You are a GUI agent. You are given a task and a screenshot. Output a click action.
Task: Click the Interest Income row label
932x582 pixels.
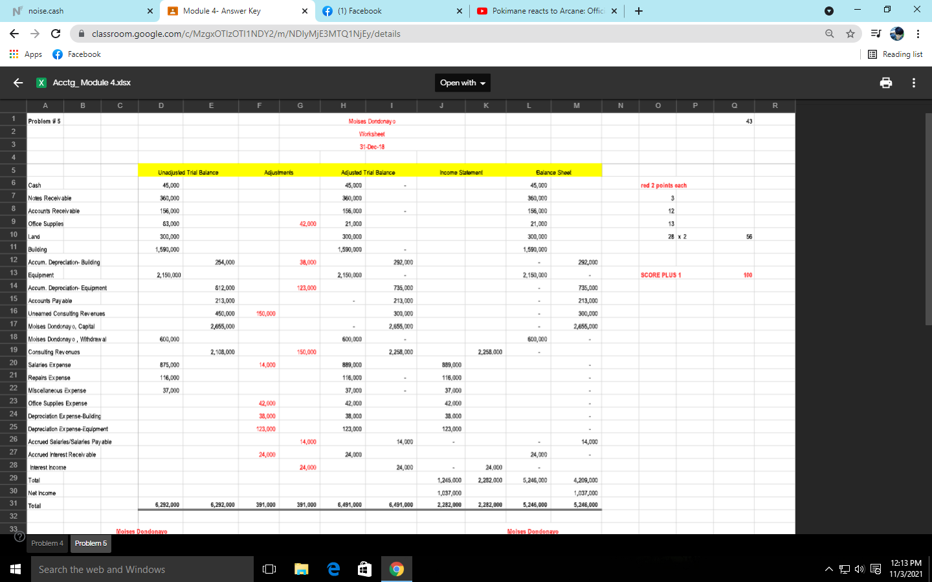point(48,467)
